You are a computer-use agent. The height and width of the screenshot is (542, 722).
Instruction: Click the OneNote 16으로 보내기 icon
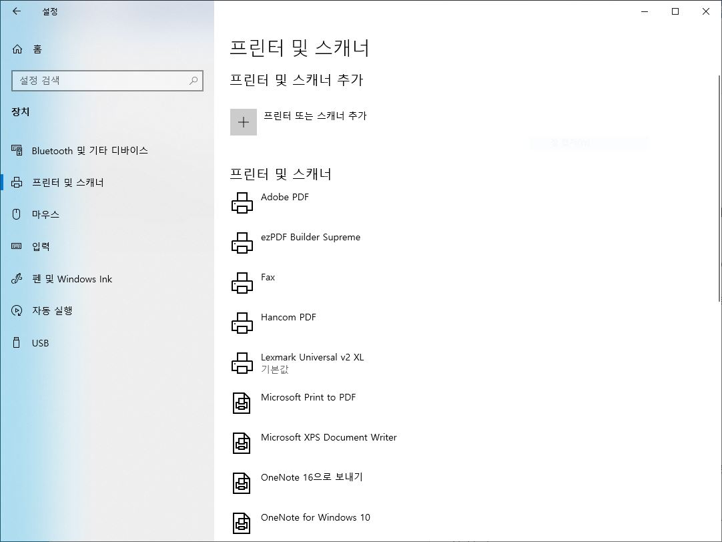242,483
